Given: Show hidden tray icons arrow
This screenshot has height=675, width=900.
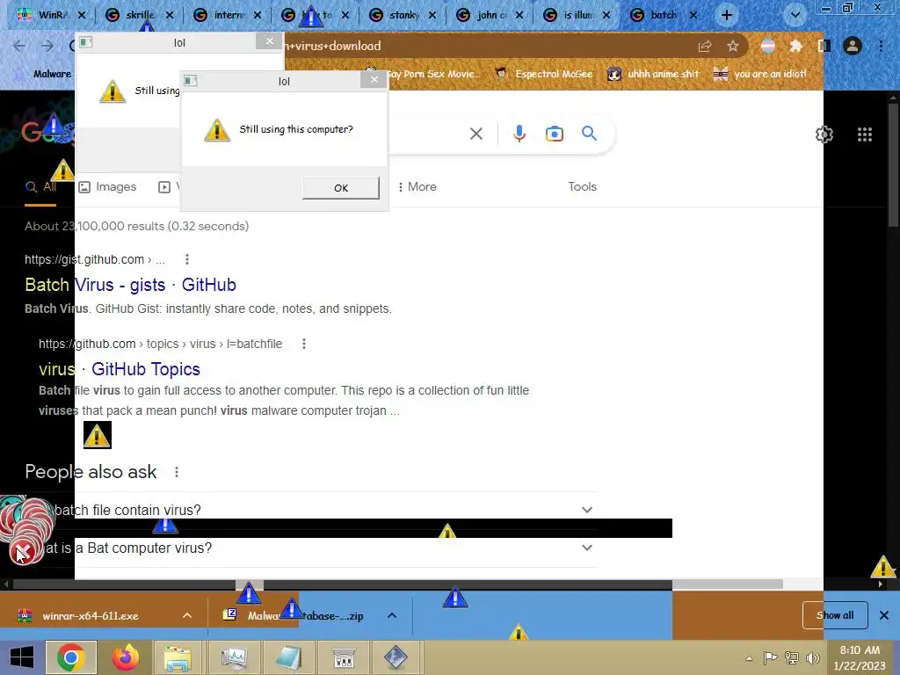Looking at the screenshot, I should [x=749, y=658].
